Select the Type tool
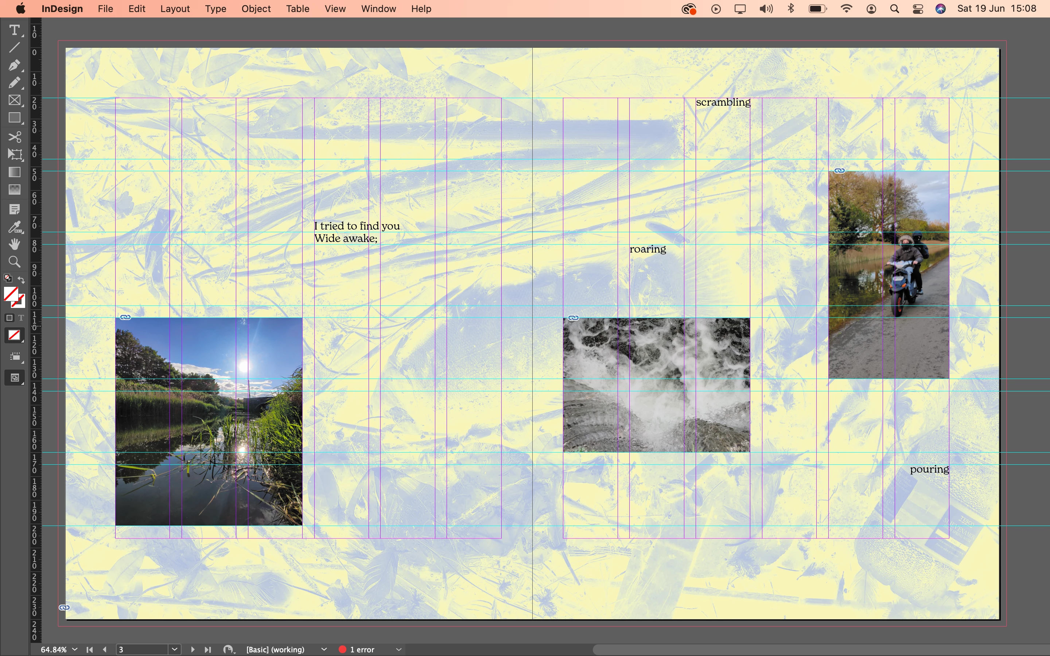Viewport: 1050px width, 656px height. [14, 30]
